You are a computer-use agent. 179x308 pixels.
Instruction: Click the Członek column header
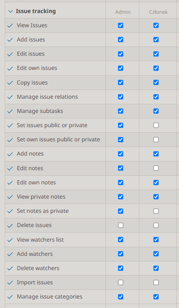pyautogui.click(x=158, y=12)
